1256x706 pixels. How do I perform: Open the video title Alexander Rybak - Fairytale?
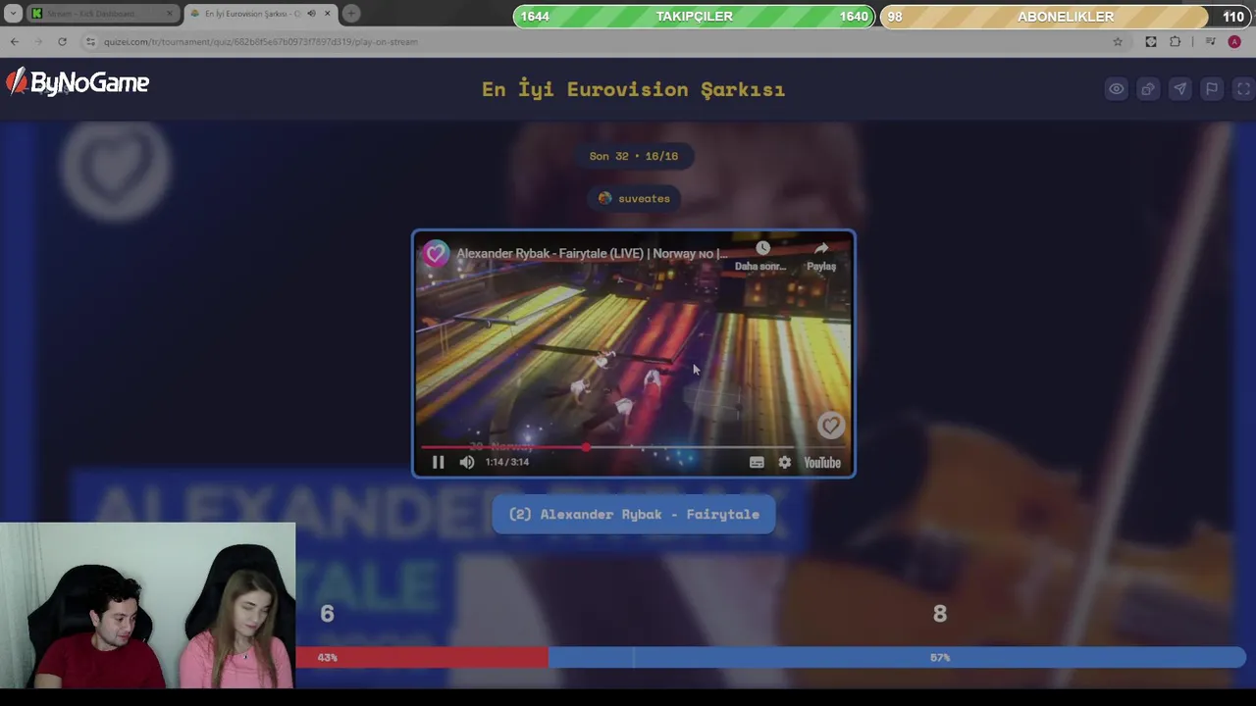point(592,253)
